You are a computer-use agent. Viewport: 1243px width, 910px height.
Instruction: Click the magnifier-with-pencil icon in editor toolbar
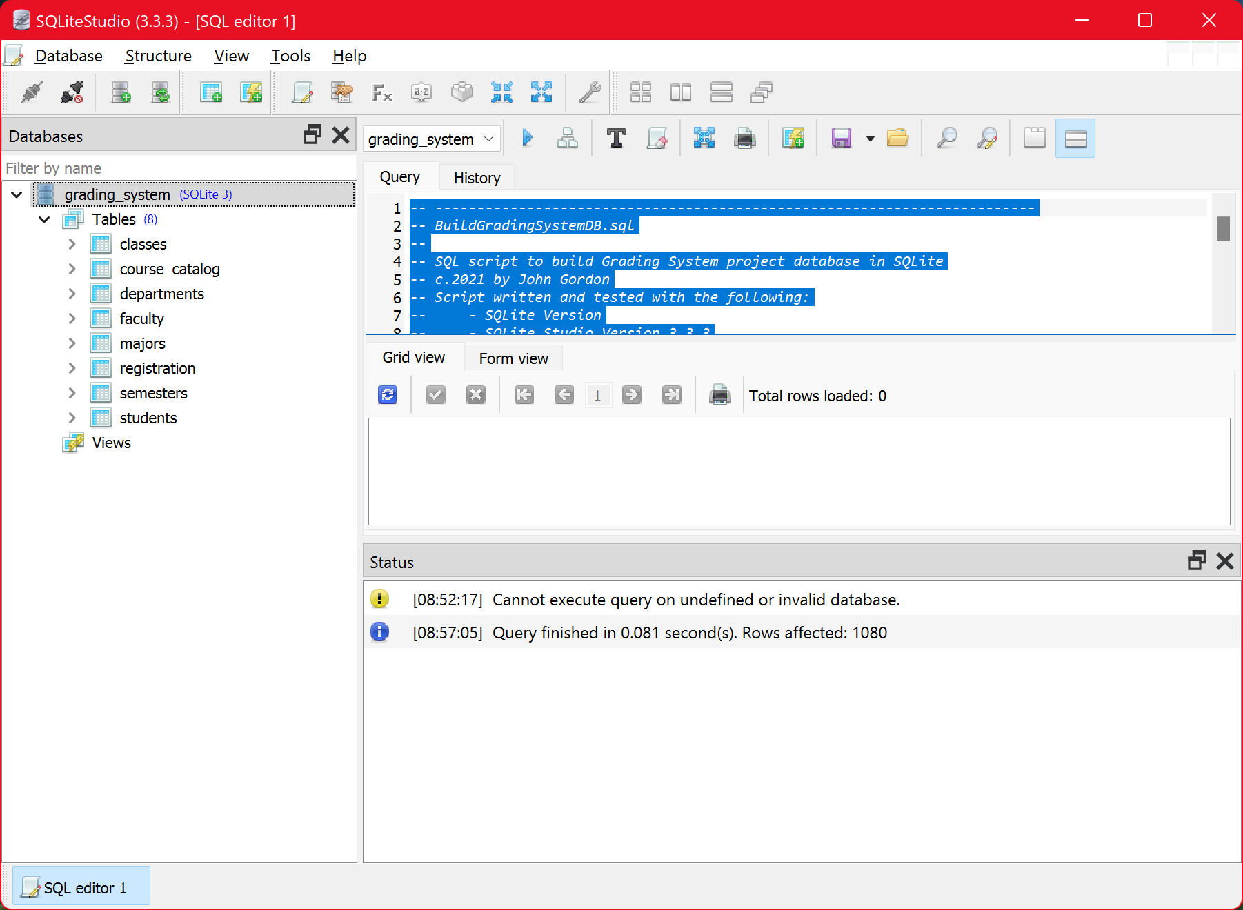pos(987,139)
